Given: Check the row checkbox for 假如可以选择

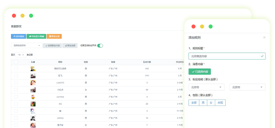Looking at the screenshot, I should click(16, 69).
